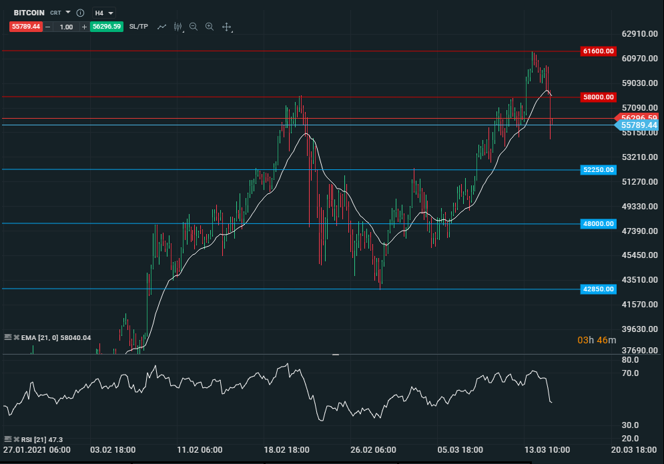Click the green buy price 56296.59 button
The height and width of the screenshot is (464, 664).
click(107, 26)
